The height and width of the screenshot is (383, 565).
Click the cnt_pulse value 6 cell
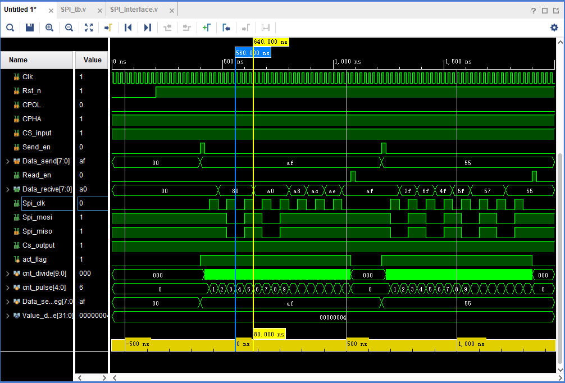[92, 288]
